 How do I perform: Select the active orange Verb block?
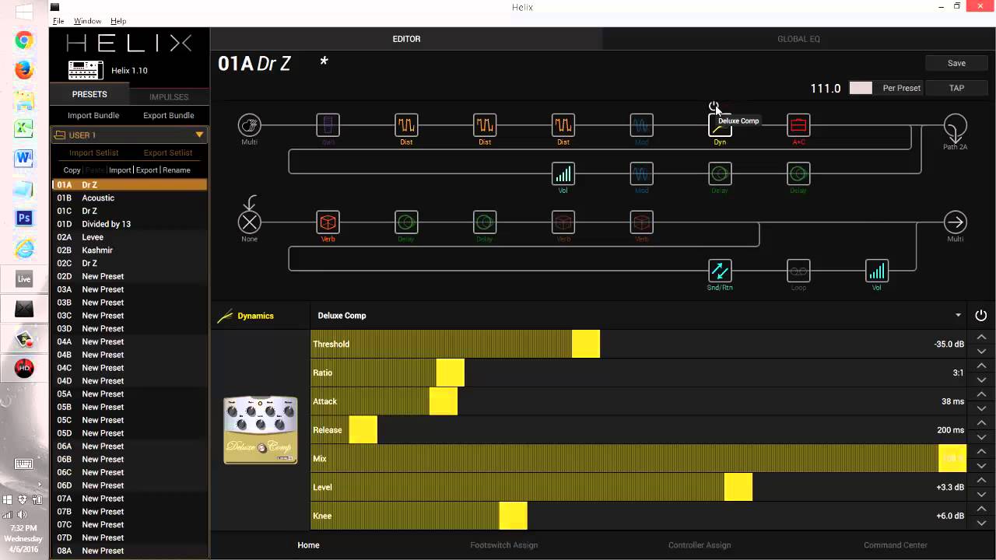click(x=328, y=222)
